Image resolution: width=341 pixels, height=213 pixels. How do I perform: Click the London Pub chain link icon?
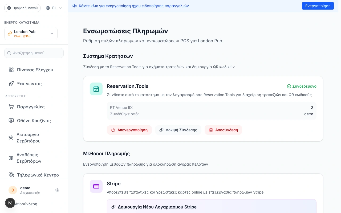coord(10,34)
